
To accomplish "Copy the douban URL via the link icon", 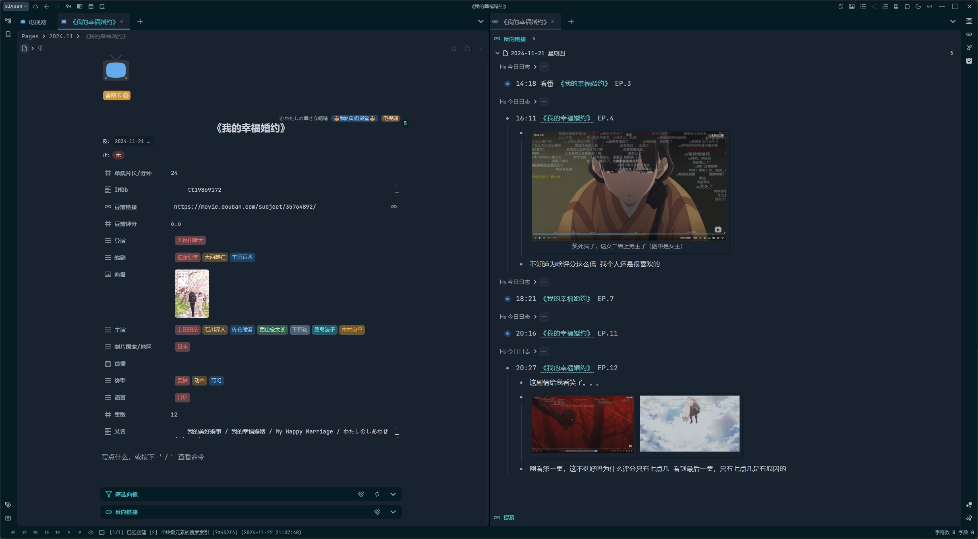I will (394, 207).
